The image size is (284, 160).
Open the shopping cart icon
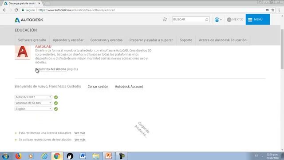165,20
